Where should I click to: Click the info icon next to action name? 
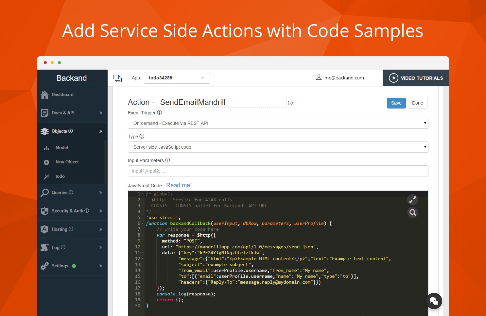(x=290, y=103)
